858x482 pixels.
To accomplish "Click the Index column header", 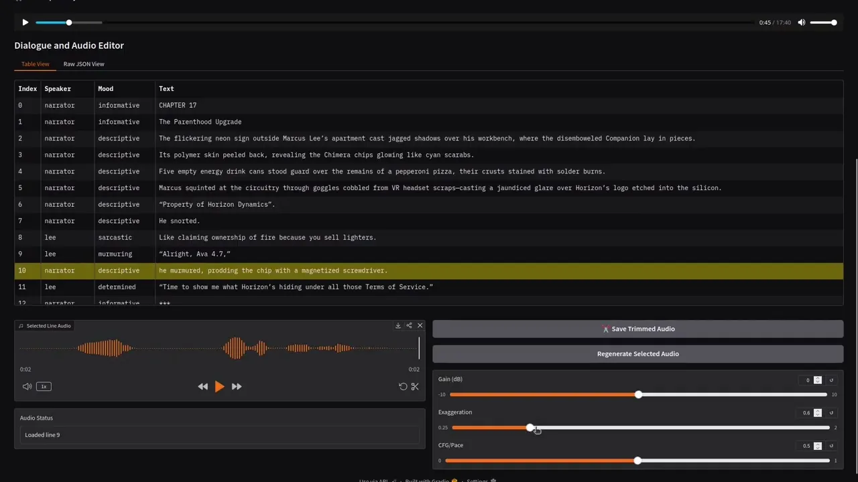I will point(27,88).
